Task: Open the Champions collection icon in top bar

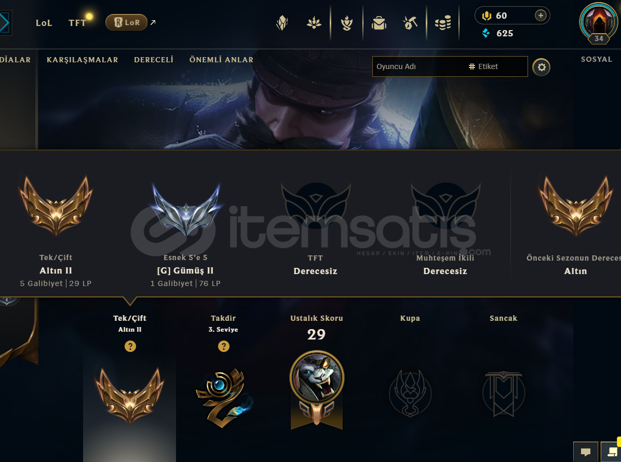Action: tap(282, 23)
